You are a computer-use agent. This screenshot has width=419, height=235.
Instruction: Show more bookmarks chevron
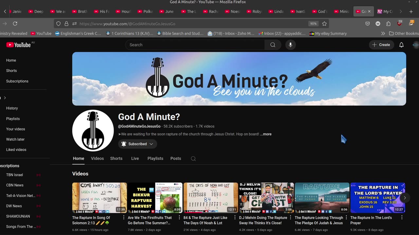point(383,33)
